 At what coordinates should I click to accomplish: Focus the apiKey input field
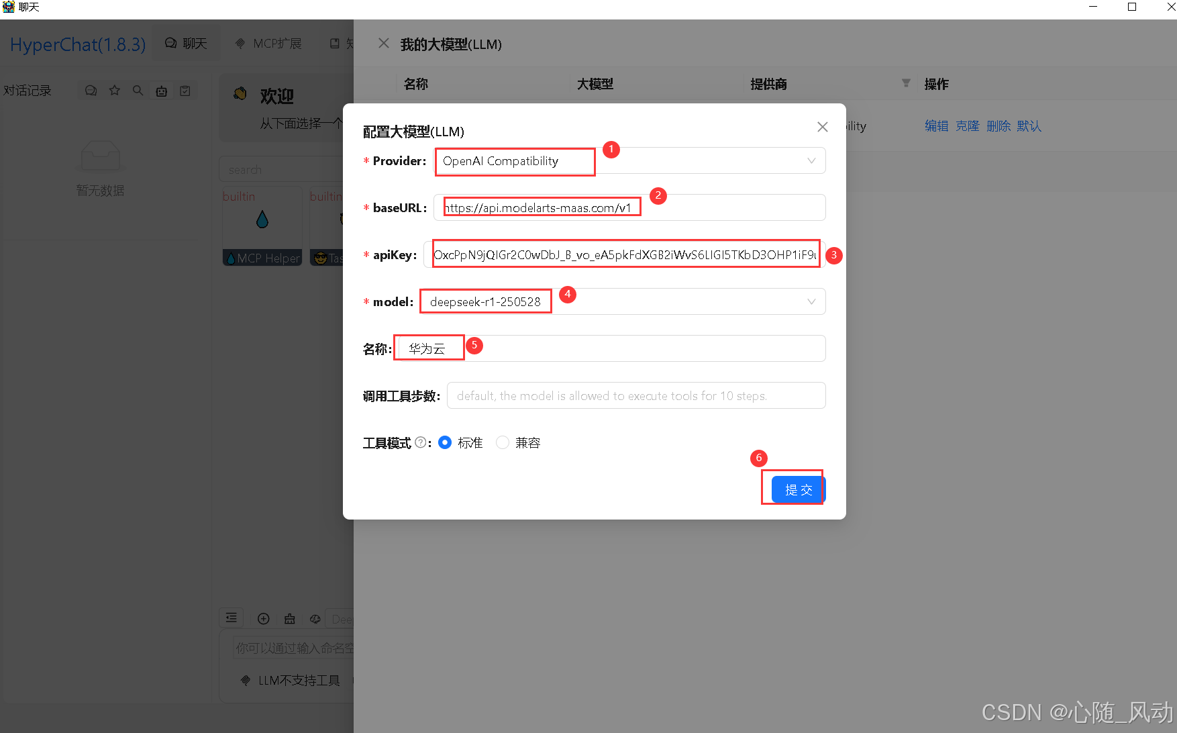[x=625, y=254]
